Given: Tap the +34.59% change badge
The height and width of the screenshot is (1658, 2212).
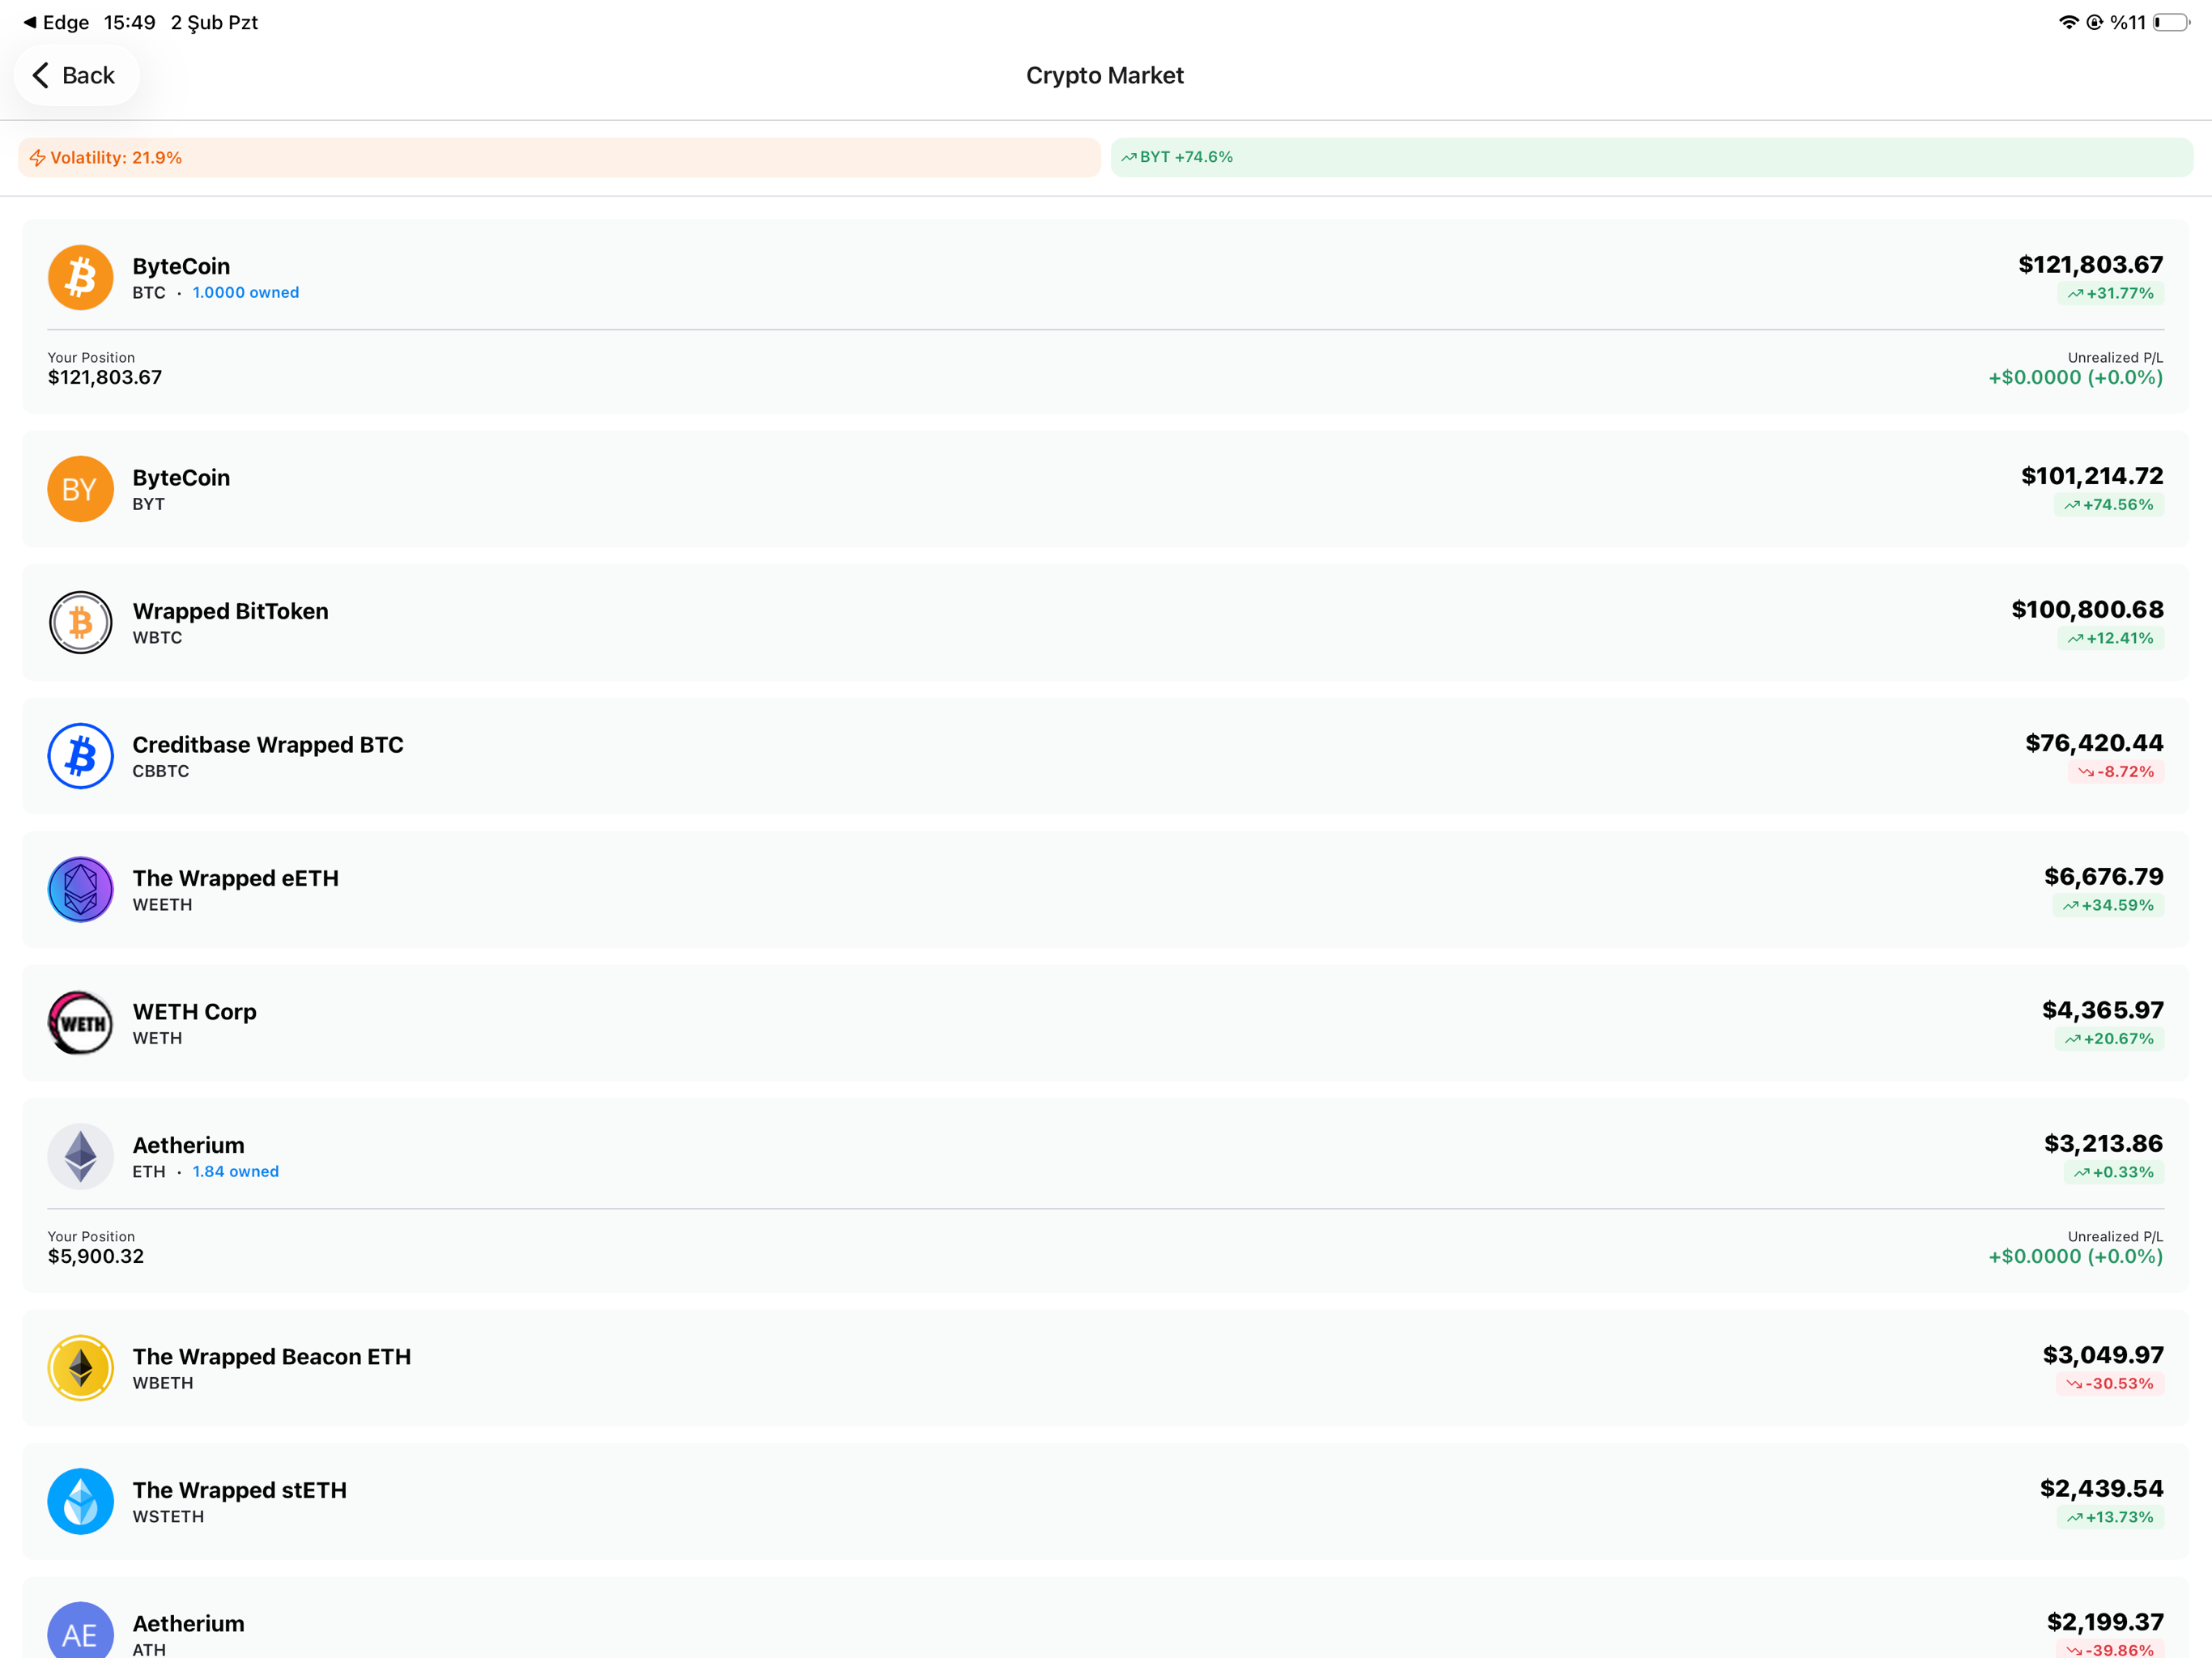Looking at the screenshot, I should point(2108,905).
